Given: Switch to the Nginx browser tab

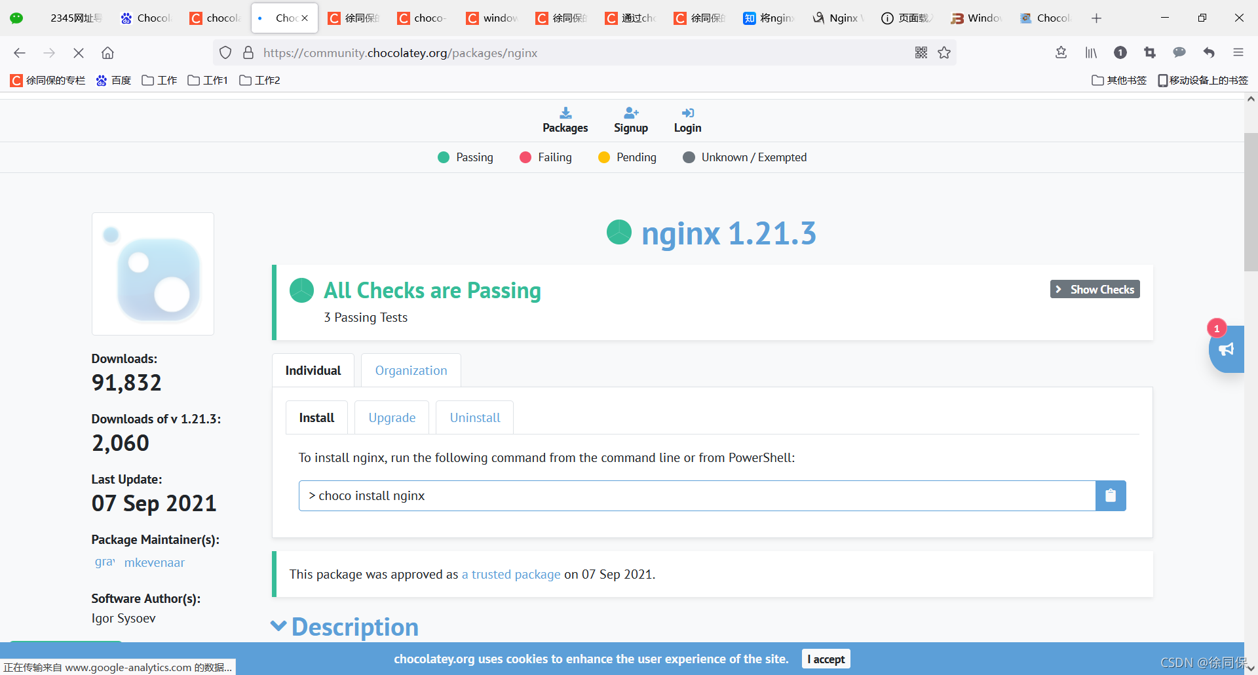Looking at the screenshot, I should (837, 18).
